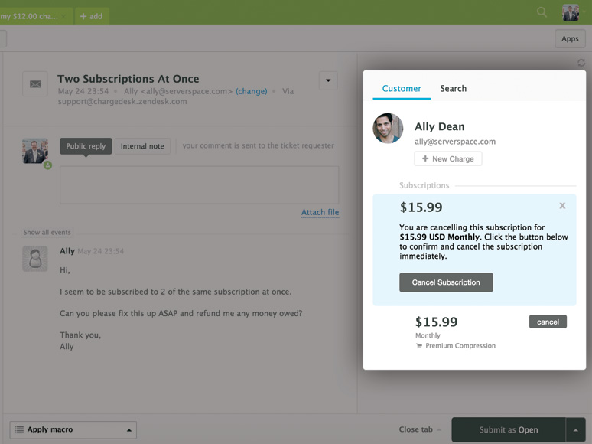Image resolution: width=592 pixels, height=444 pixels.
Task: Dismiss the cancellation notice with the X icon
Action: pyautogui.click(x=562, y=206)
